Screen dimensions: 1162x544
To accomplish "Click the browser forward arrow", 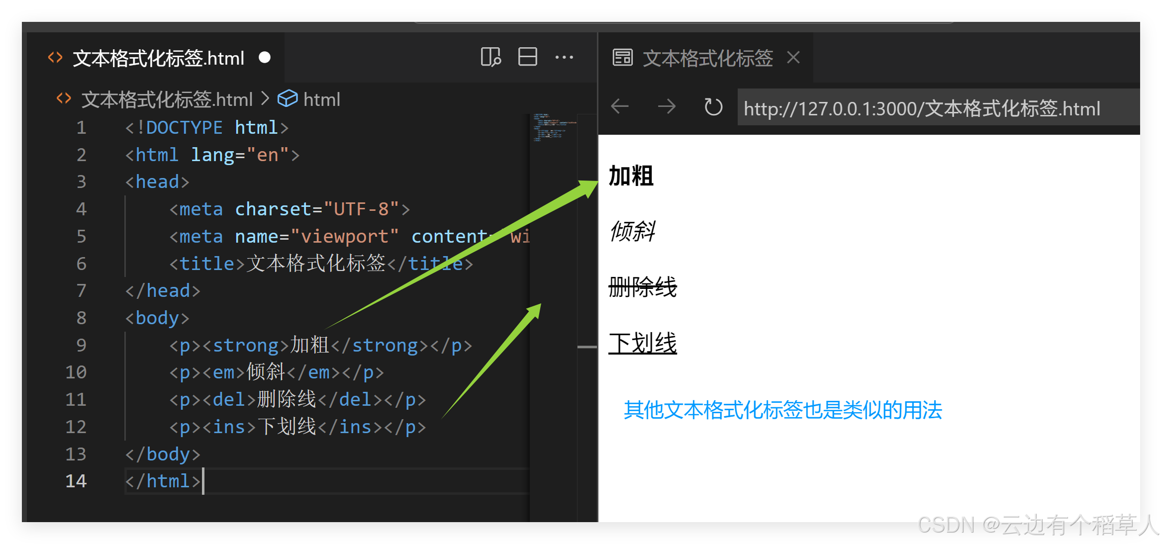I will [667, 106].
